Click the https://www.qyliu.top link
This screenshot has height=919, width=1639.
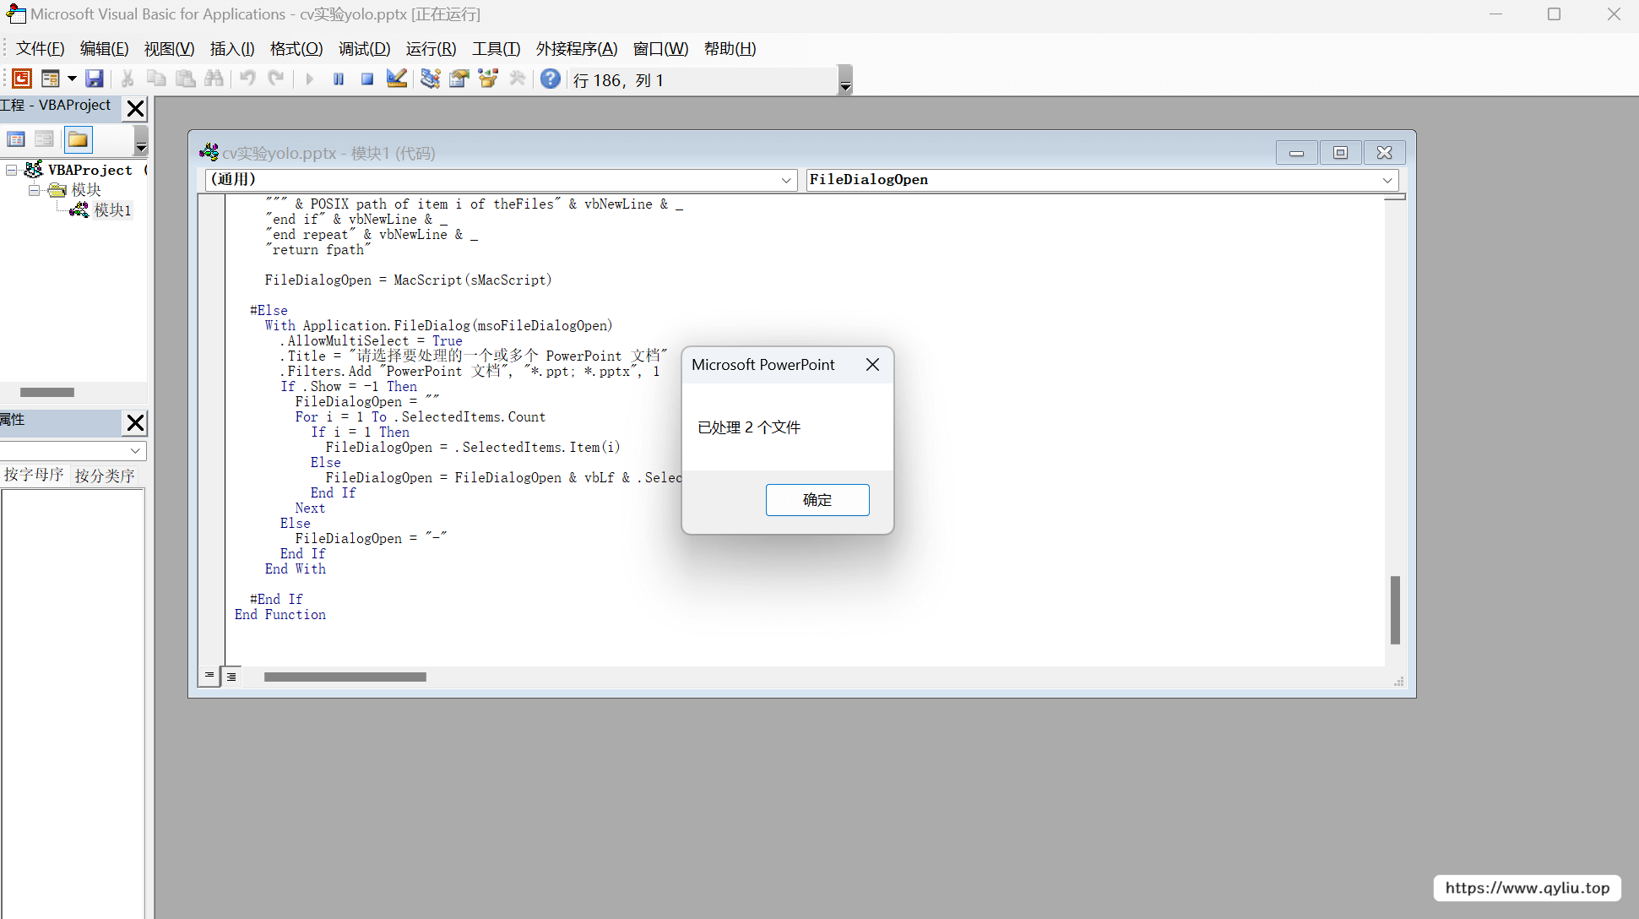point(1528,888)
